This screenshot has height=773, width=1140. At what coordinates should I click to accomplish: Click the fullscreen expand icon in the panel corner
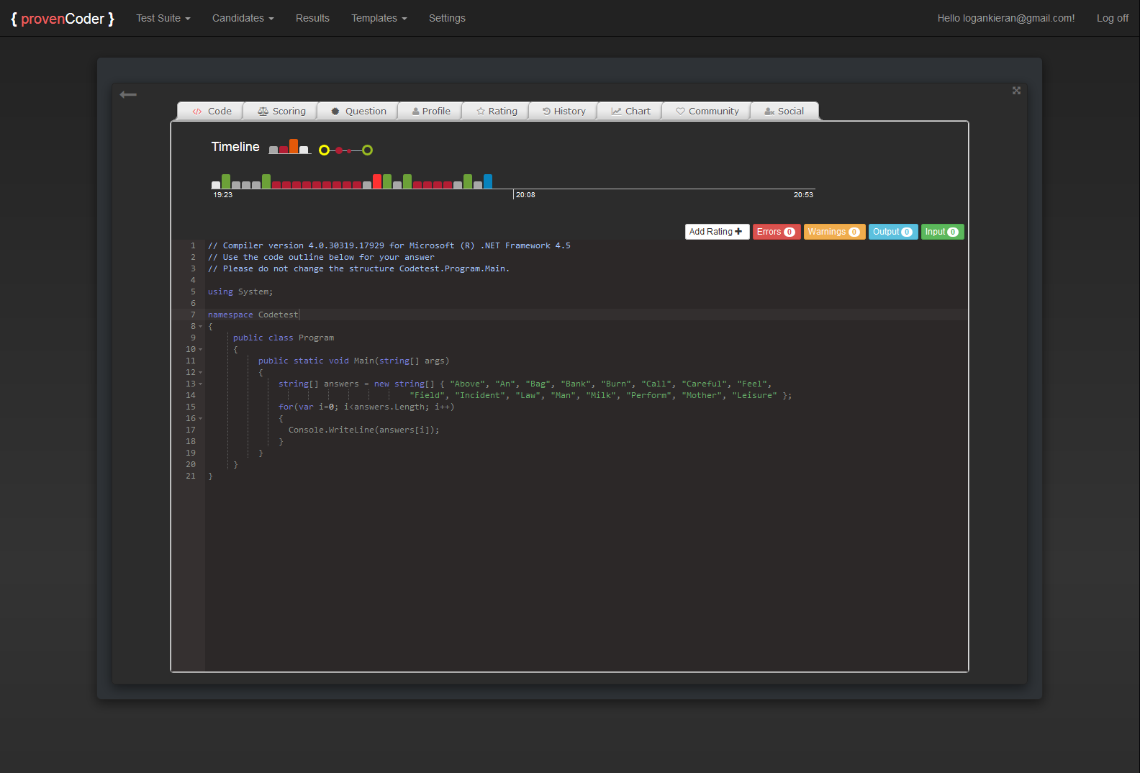click(1016, 91)
